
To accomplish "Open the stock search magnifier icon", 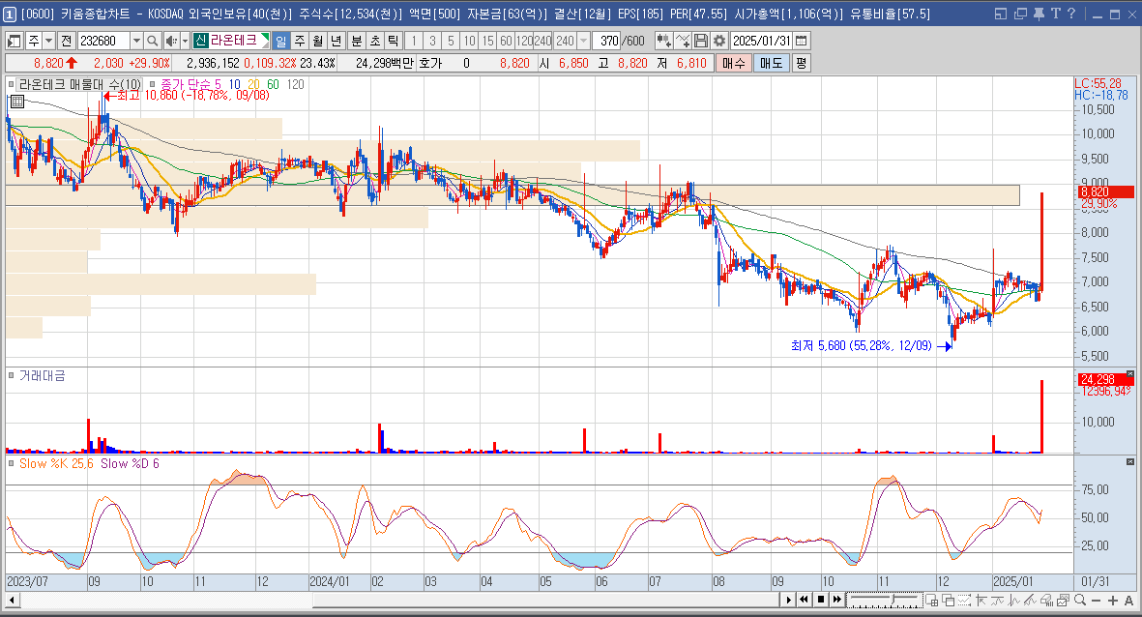I will (x=152, y=41).
